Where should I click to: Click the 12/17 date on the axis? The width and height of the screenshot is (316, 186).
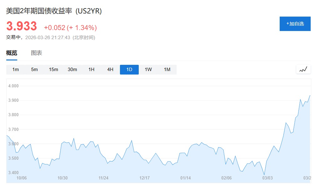coord(144,178)
